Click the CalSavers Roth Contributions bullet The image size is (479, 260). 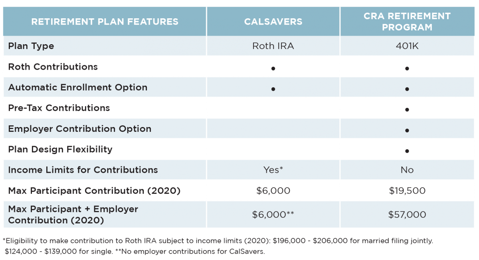[273, 68]
